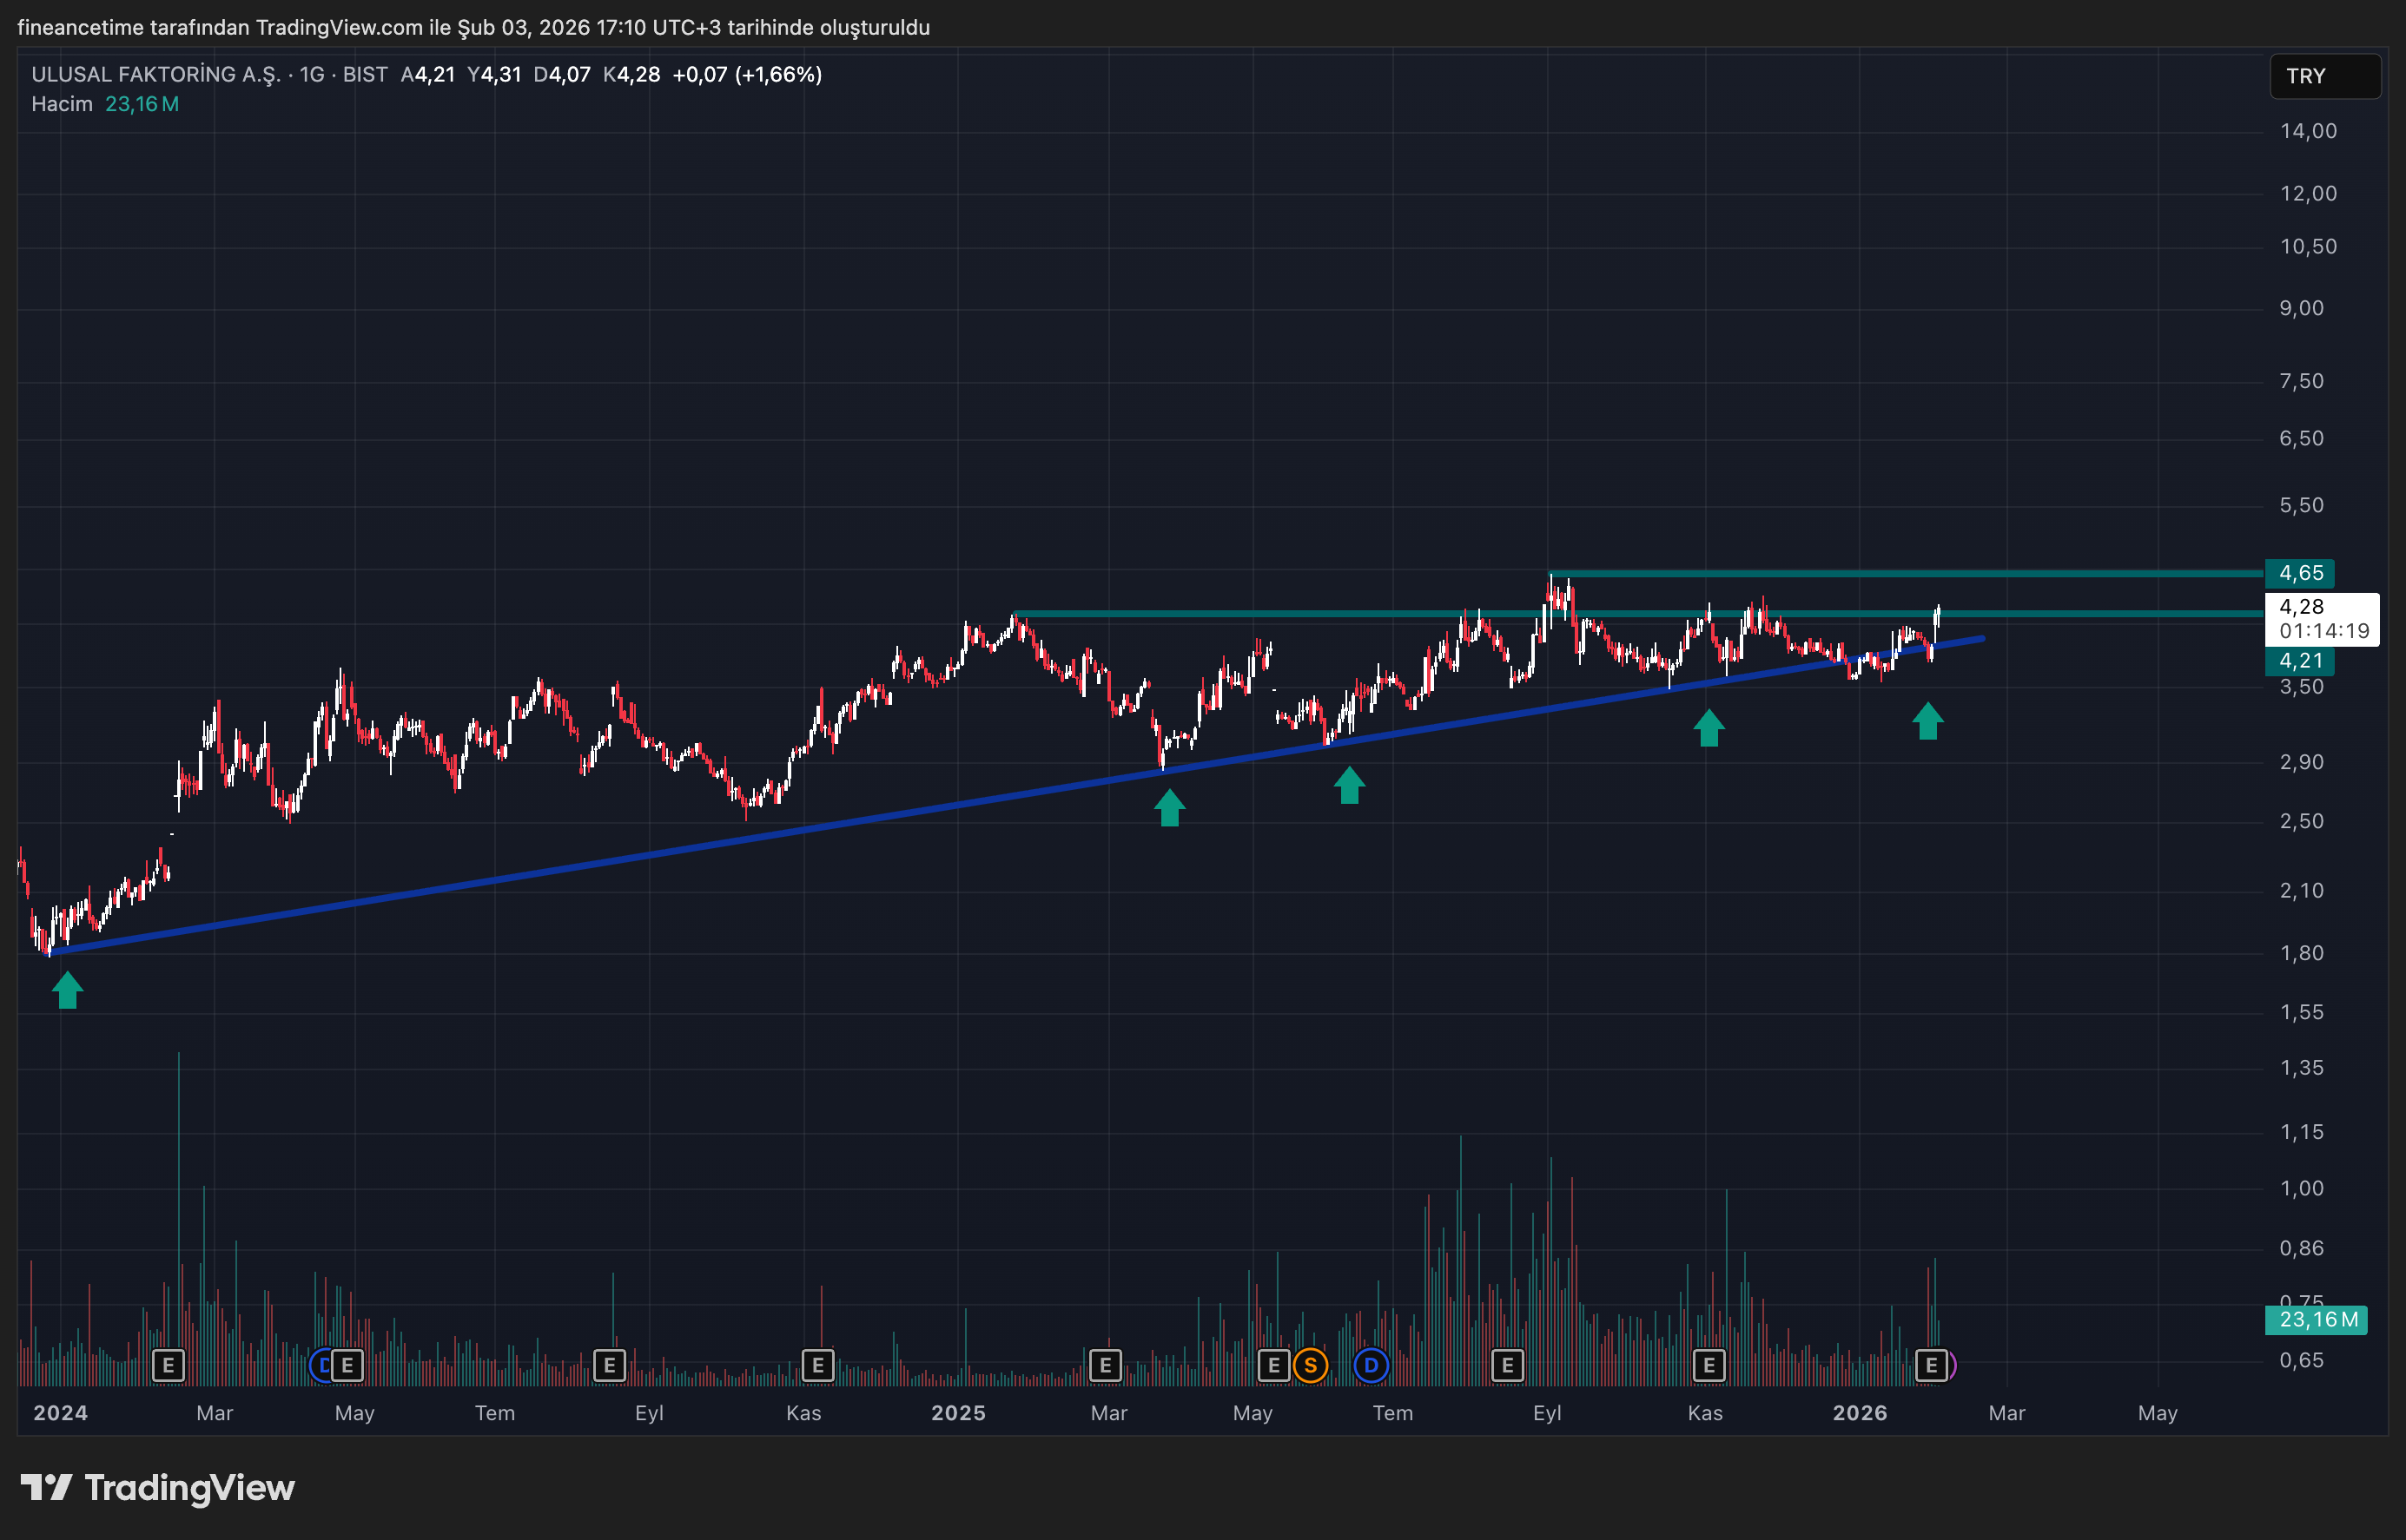The height and width of the screenshot is (1540, 2406).
Task: Click the E earnings marker near Eyl 2024
Action: click(x=609, y=1364)
